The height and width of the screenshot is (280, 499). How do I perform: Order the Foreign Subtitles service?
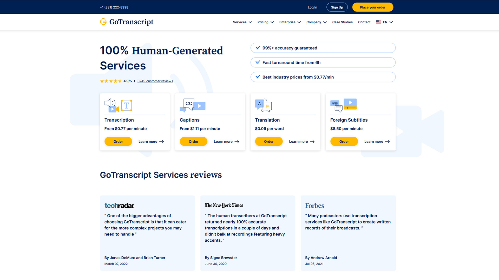344,141
